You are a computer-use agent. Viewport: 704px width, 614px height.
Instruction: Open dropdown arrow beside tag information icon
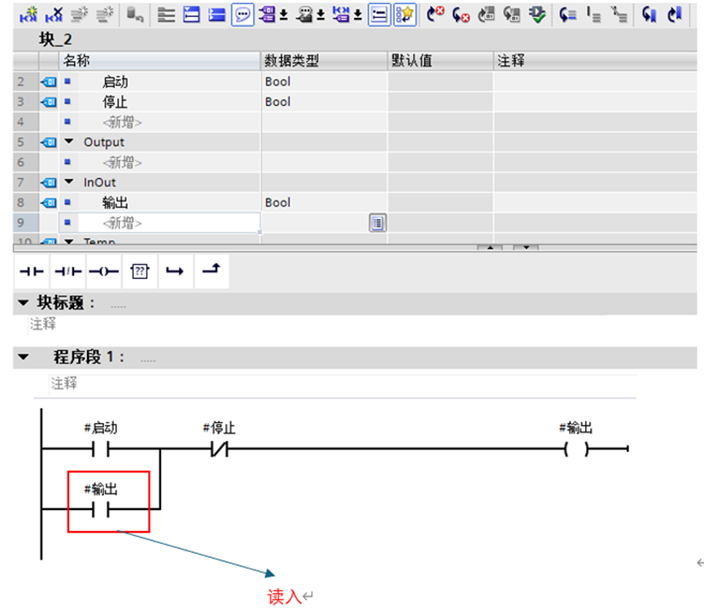coord(321,15)
